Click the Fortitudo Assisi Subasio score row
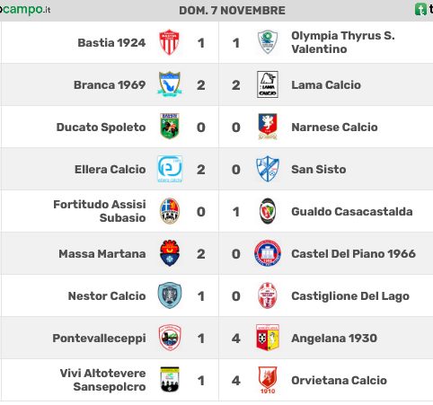Screen dimensions: 433x405 (x=216, y=211)
